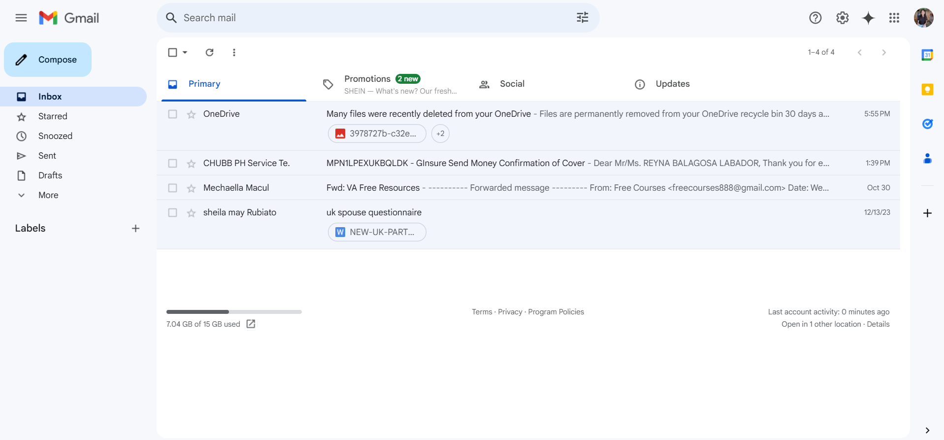Switch to the Promotions tab
This screenshot has height=440, width=944.
click(367, 79)
